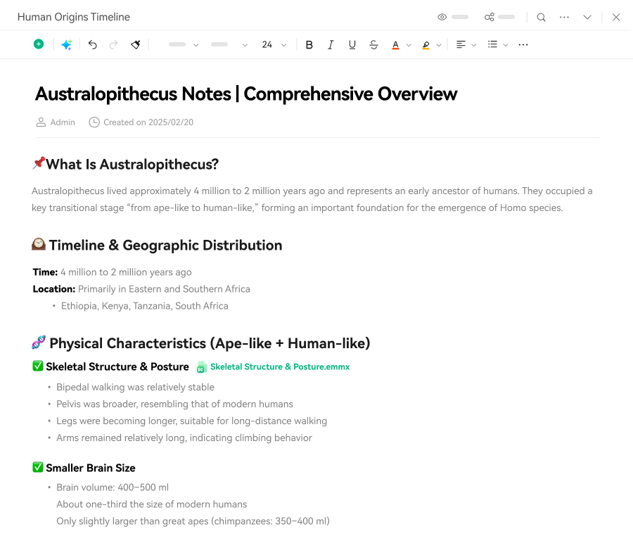Apply the font color A
The height and width of the screenshot is (536, 633).
pyautogui.click(x=395, y=45)
